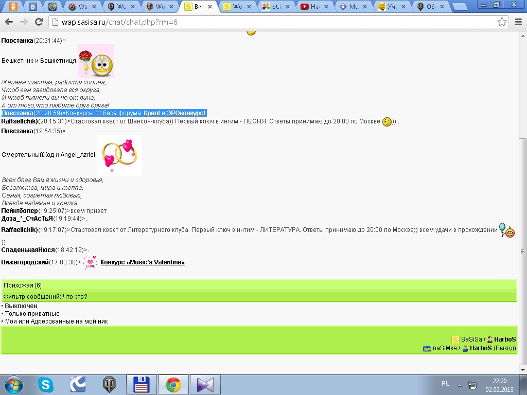Click the Windows Start button
Viewport: 527px width, 395px height.
(x=13, y=384)
